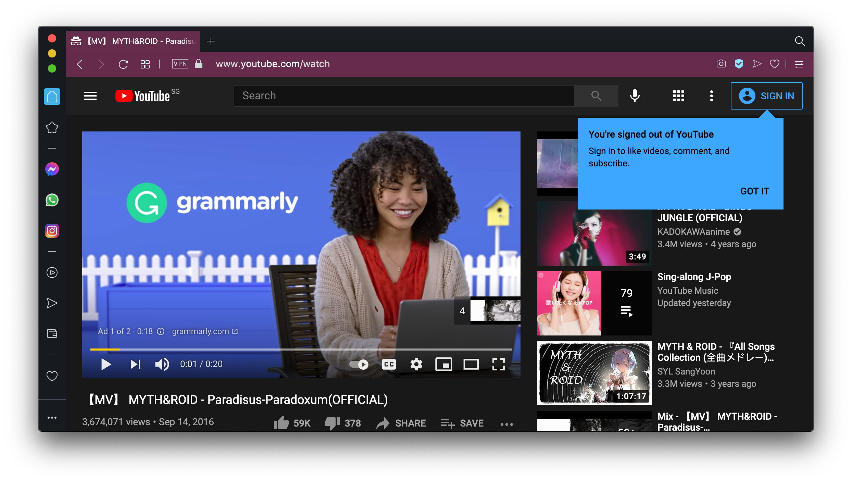Toggle the VPN badge in address bar
The width and height of the screenshot is (852, 482).
click(180, 64)
